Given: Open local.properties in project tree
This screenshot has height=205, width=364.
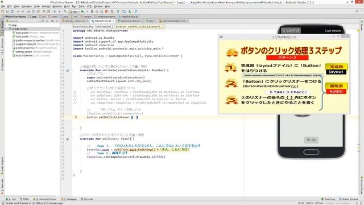Looking at the screenshot, I should [31, 55].
